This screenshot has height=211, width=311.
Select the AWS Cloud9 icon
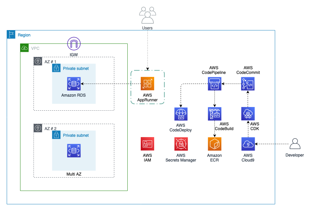(248, 144)
